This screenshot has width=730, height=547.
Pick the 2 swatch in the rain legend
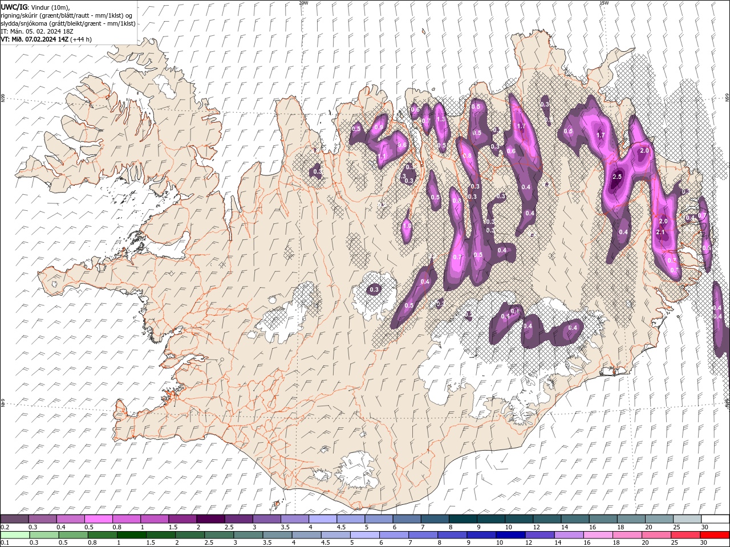(x=190, y=535)
